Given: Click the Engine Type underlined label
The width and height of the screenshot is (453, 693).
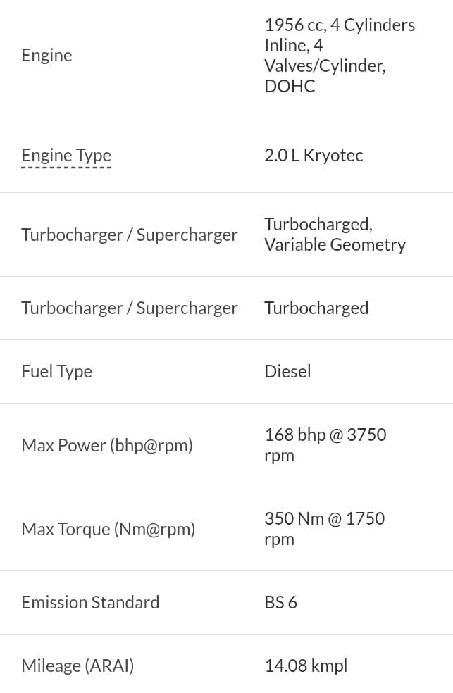Looking at the screenshot, I should tap(66, 156).
